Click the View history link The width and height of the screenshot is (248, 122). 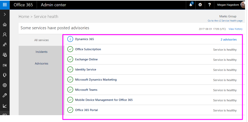(x=235, y=29)
